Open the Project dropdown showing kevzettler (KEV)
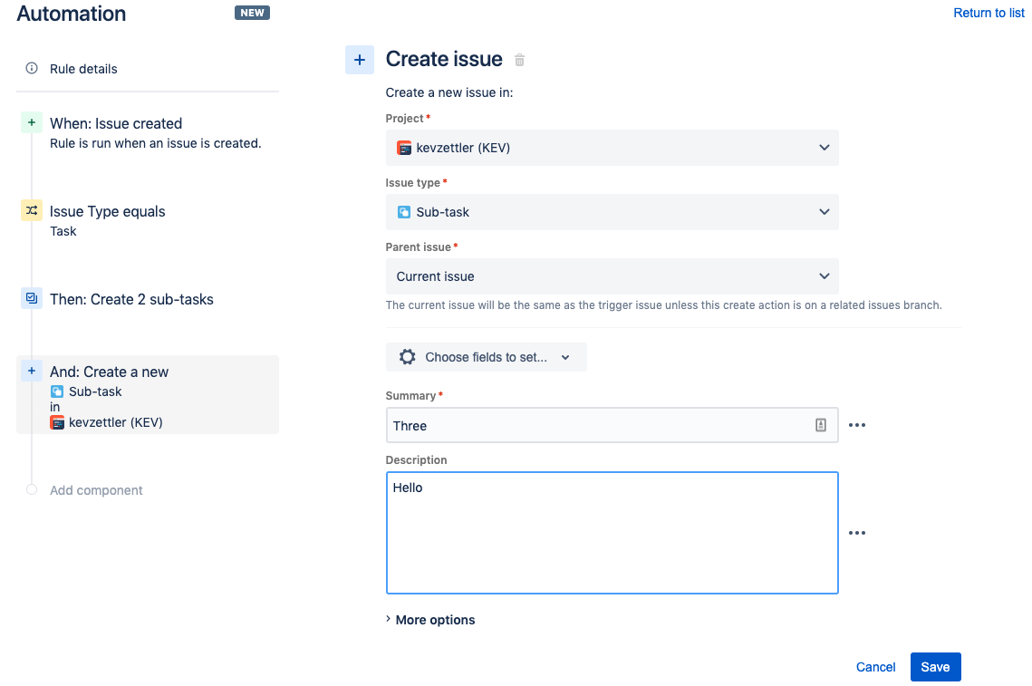 pyautogui.click(x=612, y=147)
